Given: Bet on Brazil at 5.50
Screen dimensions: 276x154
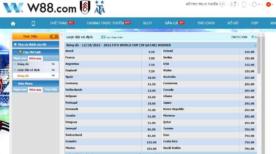Looking at the screenshot, I should [x=151, y=52].
